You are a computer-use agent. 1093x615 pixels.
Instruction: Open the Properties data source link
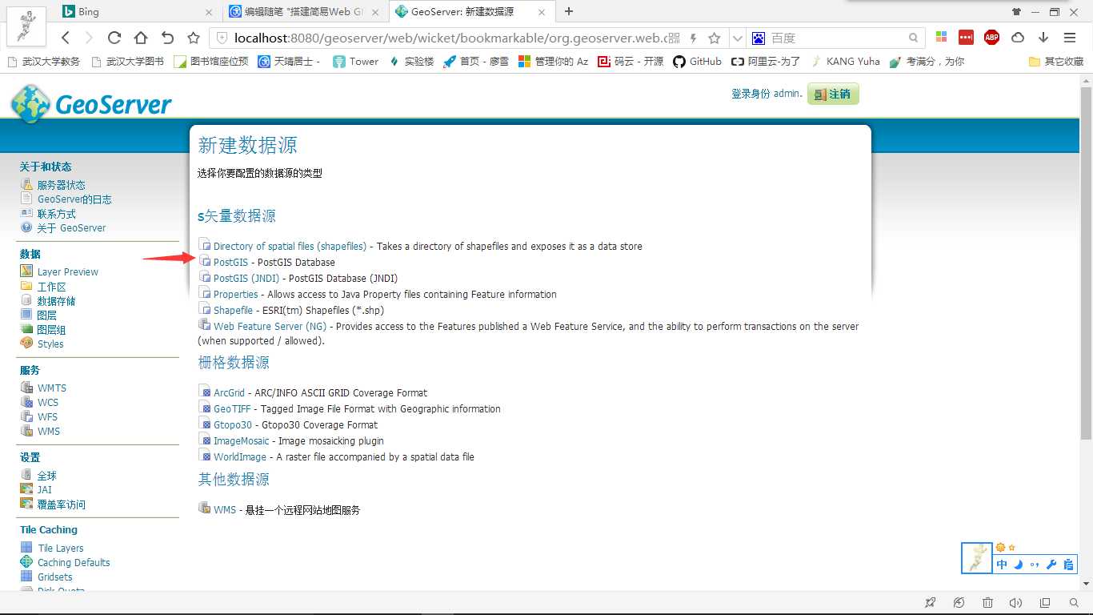(235, 294)
